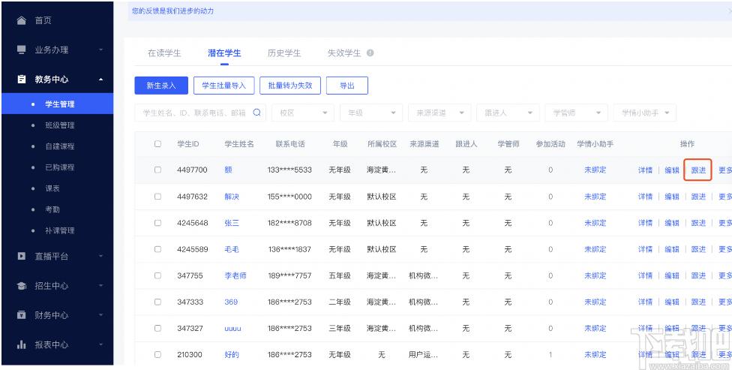Open the 来源渠道 filter dropdown
The width and height of the screenshot is (732, 370).
tap(439, 113)
